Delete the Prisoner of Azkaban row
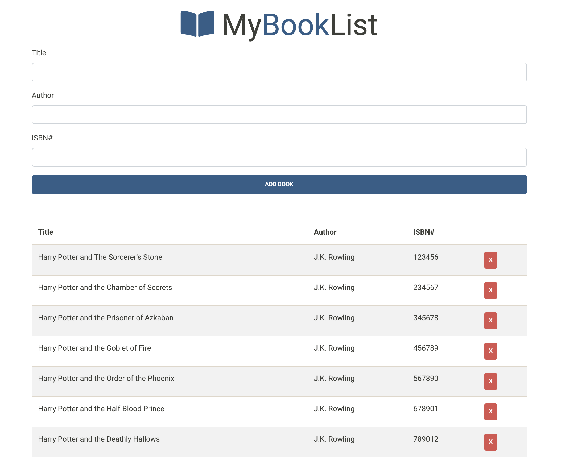The height and width of the screenshot is (473, 569). coord(490,321)
